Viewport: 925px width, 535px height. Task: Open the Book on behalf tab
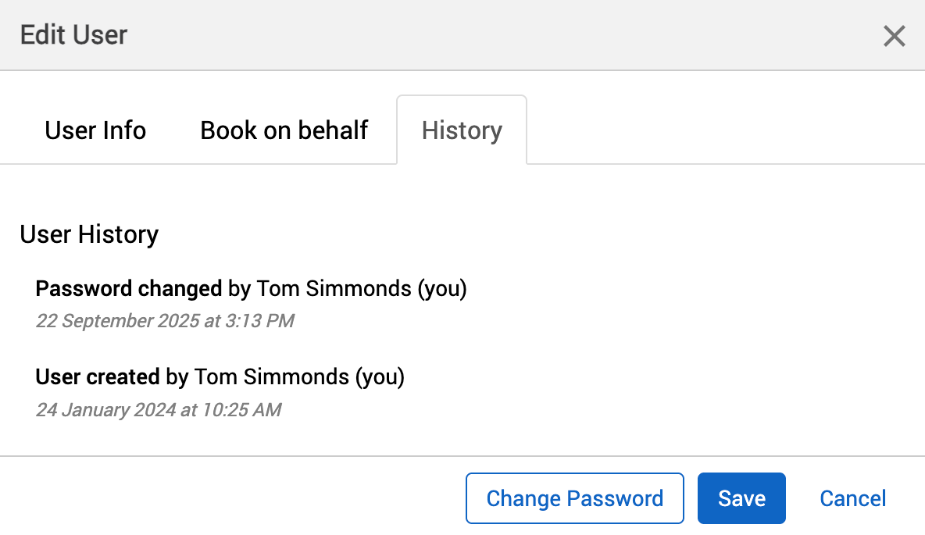284,130
